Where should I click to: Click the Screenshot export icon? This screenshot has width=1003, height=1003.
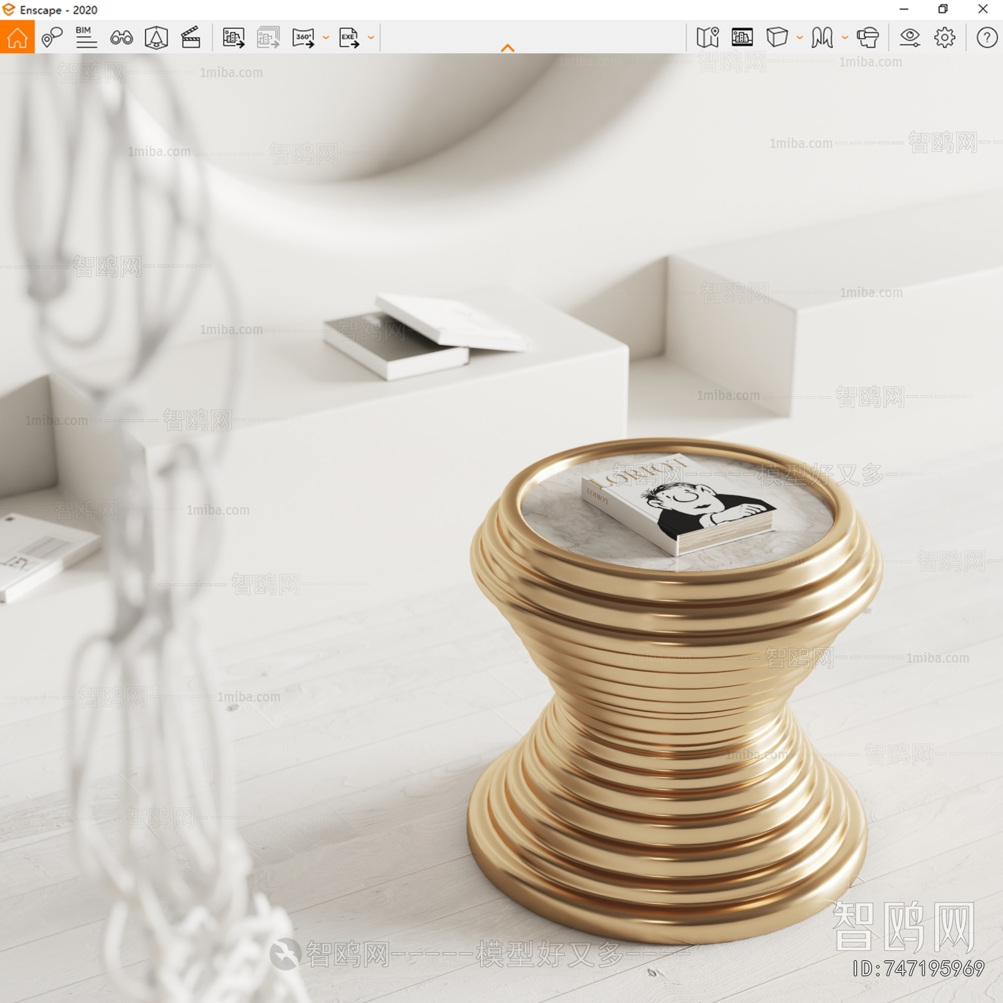233,38
